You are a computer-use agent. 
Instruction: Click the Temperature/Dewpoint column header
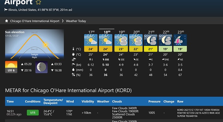pyautogui.click(x=53, y=102)
